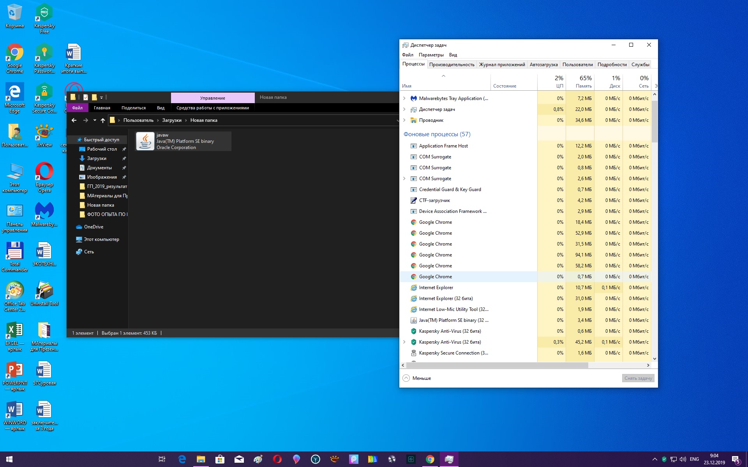Expand the Malwarebytes Tray Application process

[404, 98]
